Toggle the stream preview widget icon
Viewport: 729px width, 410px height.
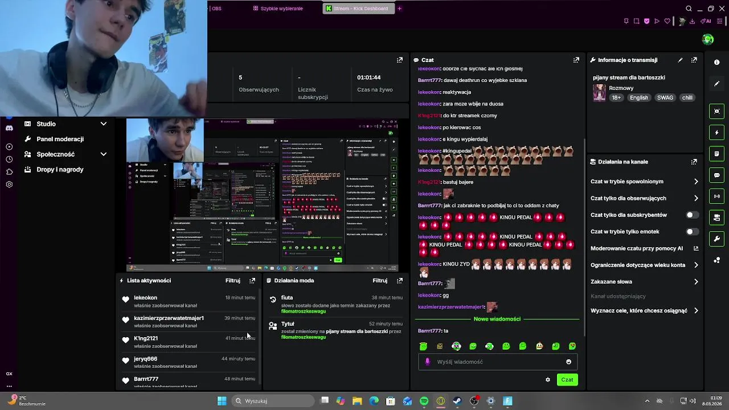coord(716,112)
